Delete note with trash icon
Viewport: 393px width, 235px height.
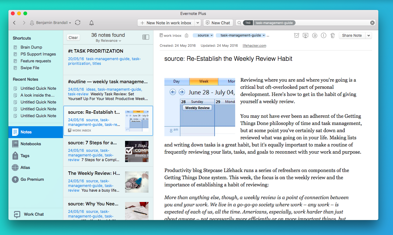[332, 36]
